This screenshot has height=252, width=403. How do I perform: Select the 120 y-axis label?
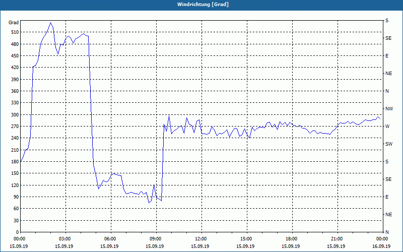[15, 185]
